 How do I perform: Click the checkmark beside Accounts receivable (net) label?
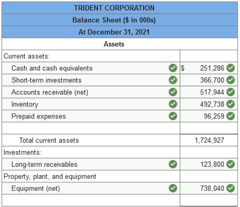[173, 92]
